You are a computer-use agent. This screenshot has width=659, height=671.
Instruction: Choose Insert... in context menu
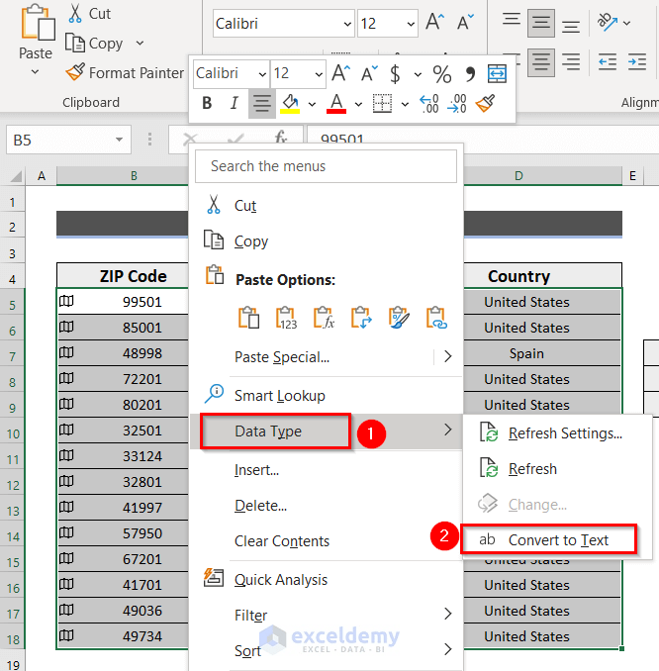[326, 470]
